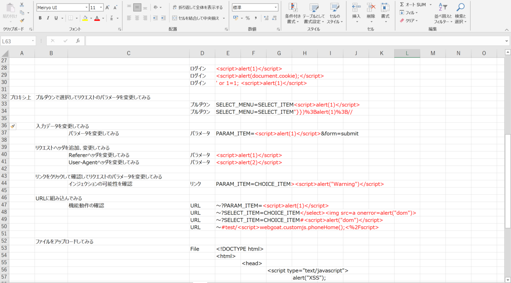Image resolution: width=511 pixels, height=283 pixels.
Task: Select row 36 header
Action: 4,126
